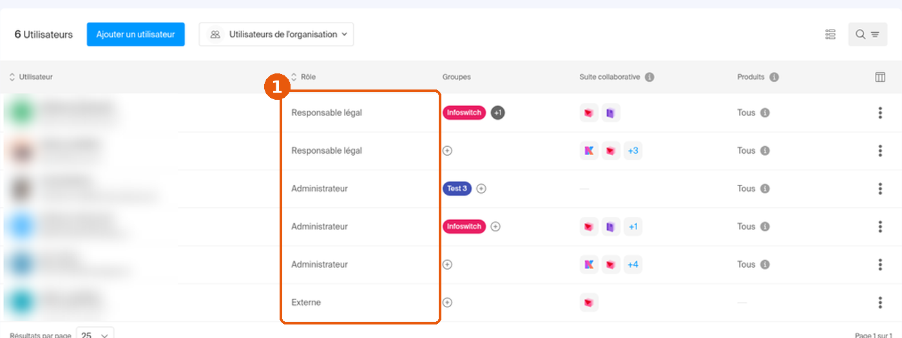Show the grey +1 extra groups badge

(x=497, y=113)
